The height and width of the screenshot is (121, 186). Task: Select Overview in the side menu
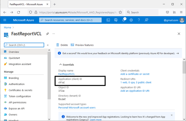pyautogui.click(x=24, y=52)
